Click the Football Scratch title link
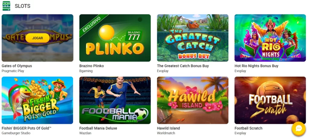This screenshot has height=138, width=309. tap(248, 128)
